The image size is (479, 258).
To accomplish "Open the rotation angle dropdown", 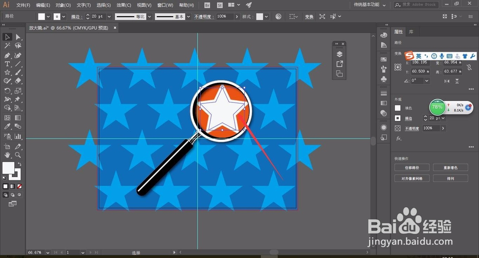I will 427,80.
